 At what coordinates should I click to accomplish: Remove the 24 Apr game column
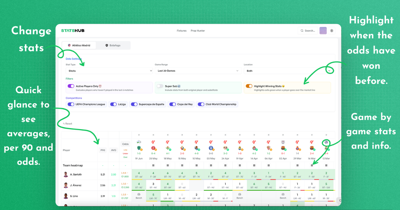(x=225, y=135)
